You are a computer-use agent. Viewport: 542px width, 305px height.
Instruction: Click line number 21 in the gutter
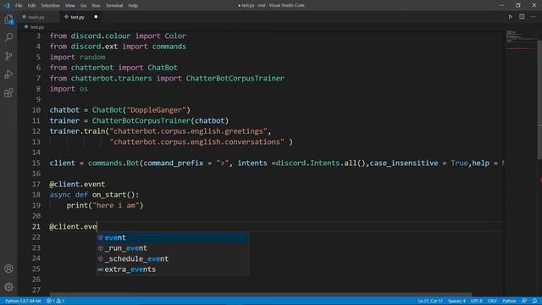(36, 226)
